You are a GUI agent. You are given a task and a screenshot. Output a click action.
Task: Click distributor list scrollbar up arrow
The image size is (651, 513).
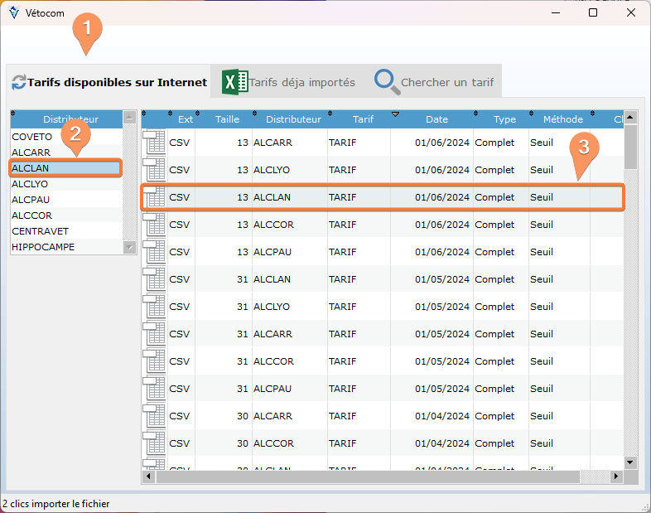(129, 118)
